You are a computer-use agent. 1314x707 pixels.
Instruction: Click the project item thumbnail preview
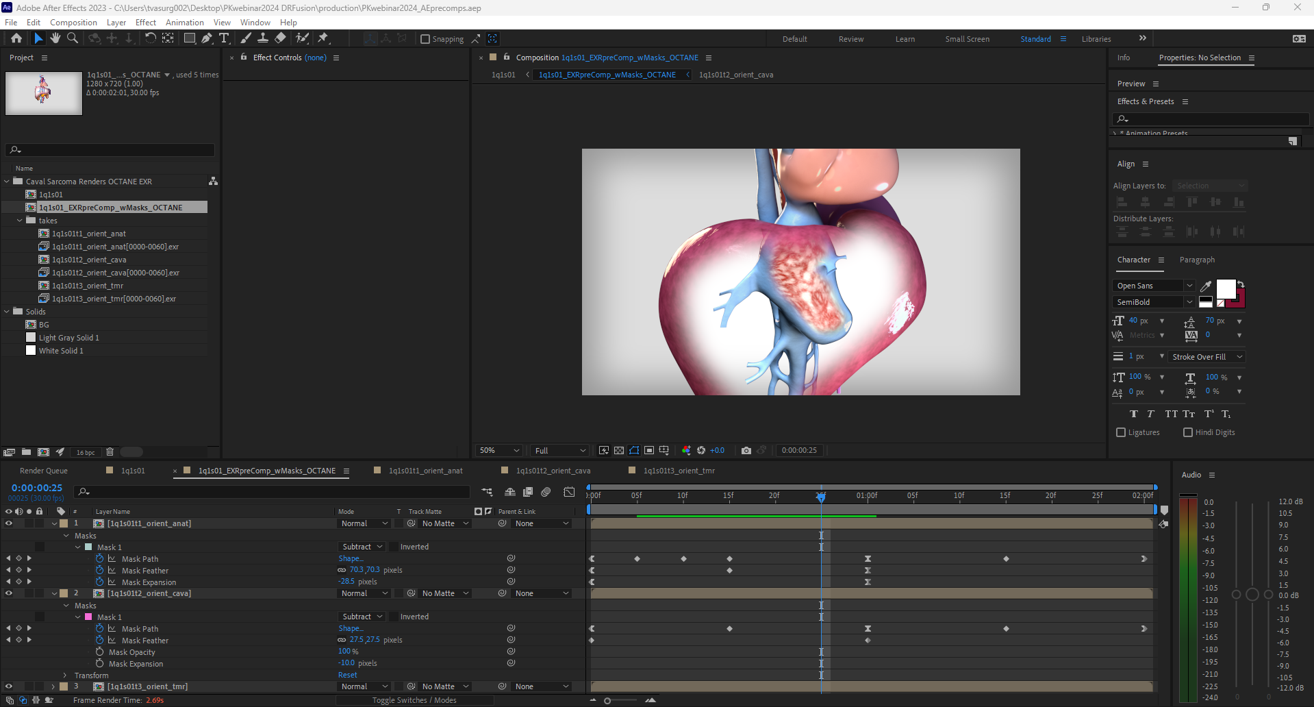click(44, 93)
